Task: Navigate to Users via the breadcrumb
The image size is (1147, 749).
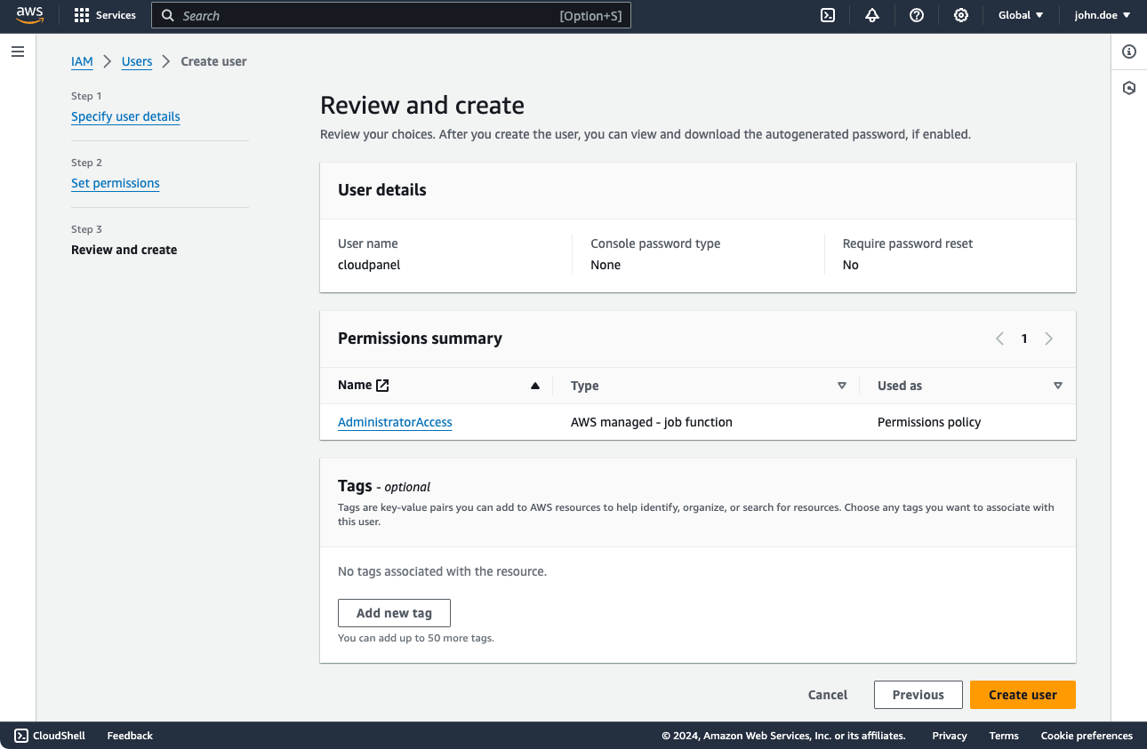Action: click(x=136, y=61)
